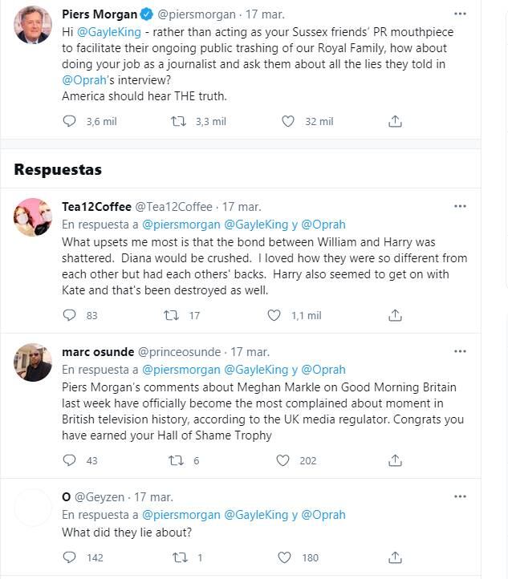The height and width of the screenshot is (579, 508).
Task: Open more options on Tea12Coffee's reply
Action: [460, 206]
